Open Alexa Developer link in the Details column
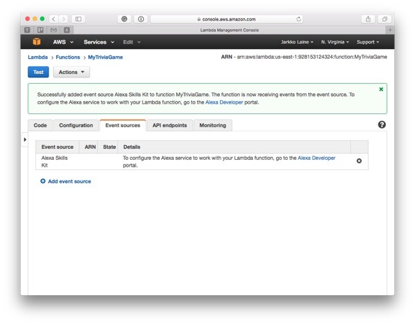 (317, 158)
